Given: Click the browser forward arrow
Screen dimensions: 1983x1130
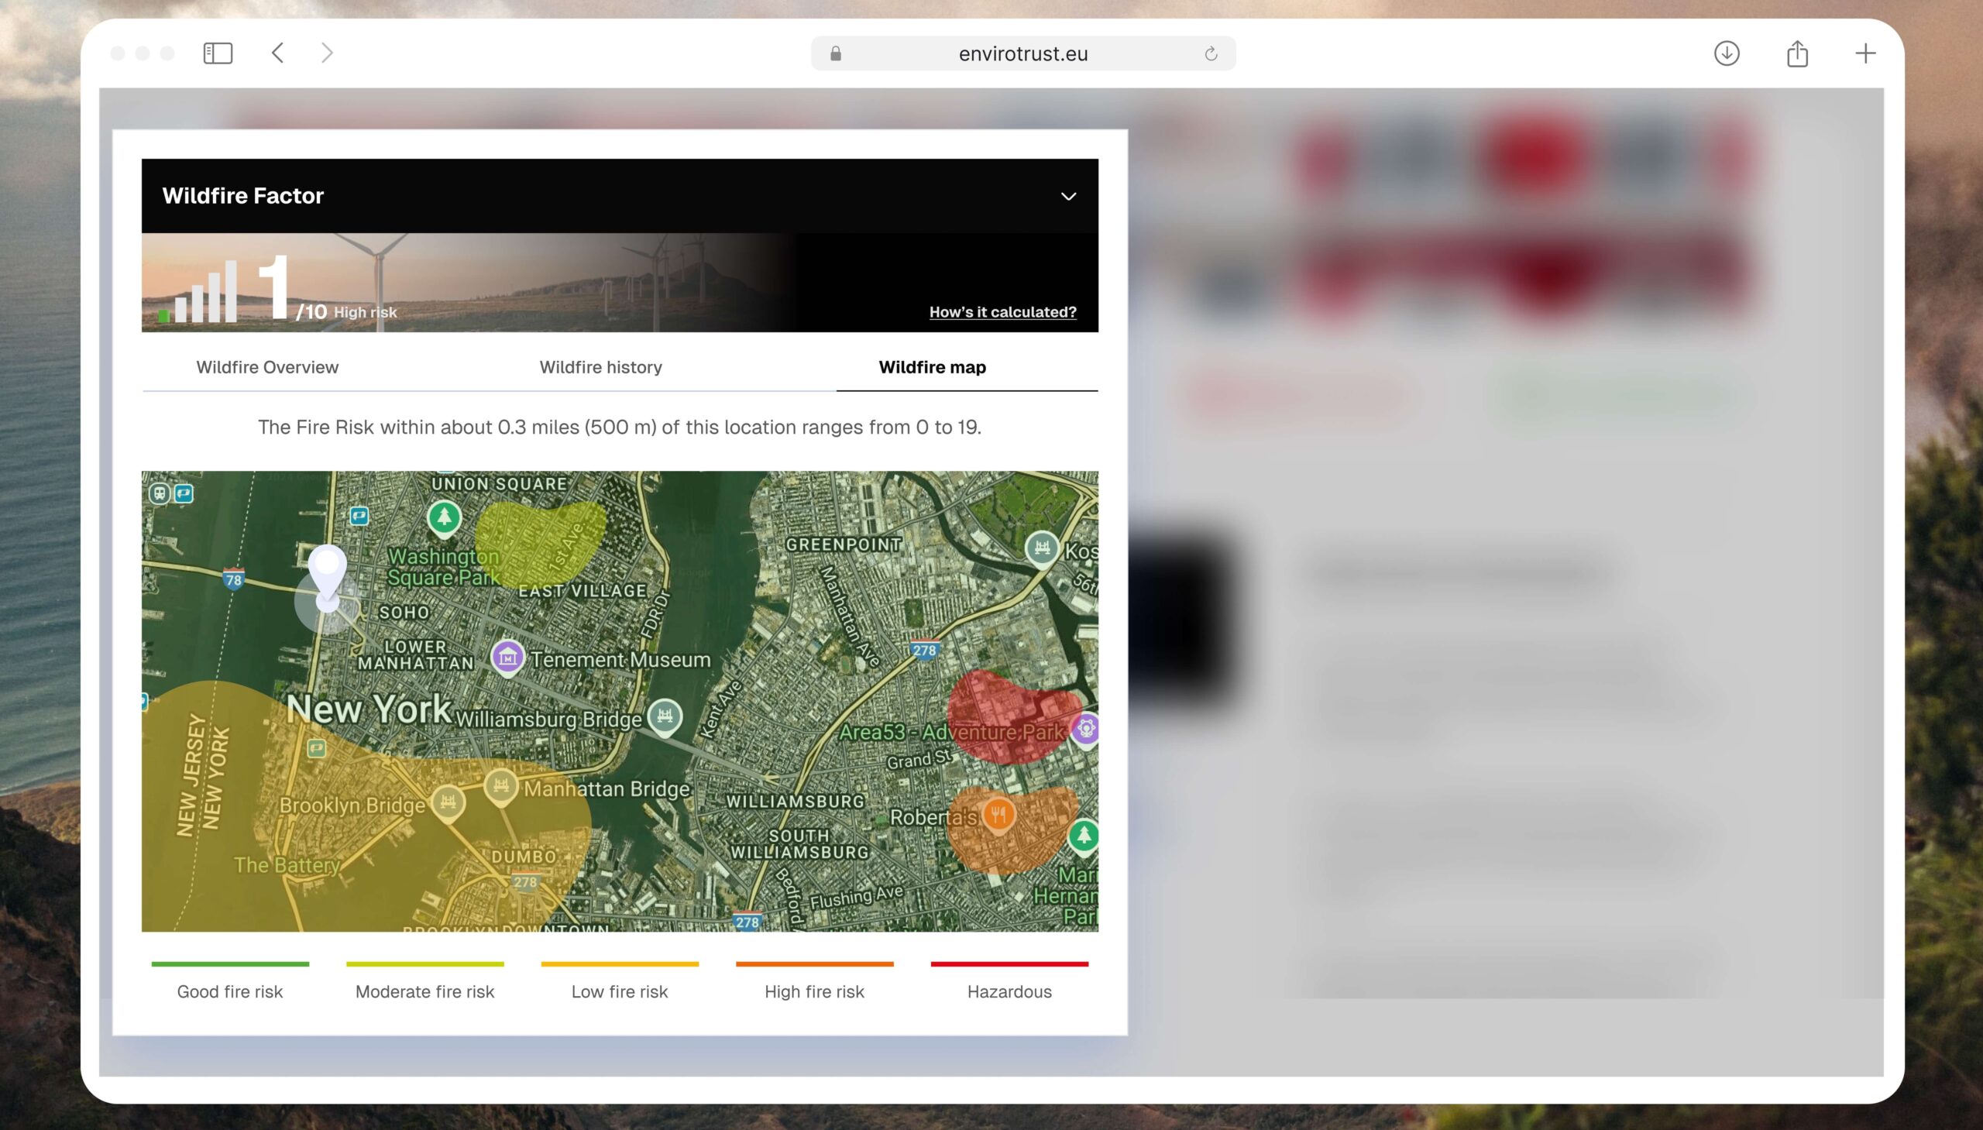Looking at the screenshot, I should click(327, 53).
